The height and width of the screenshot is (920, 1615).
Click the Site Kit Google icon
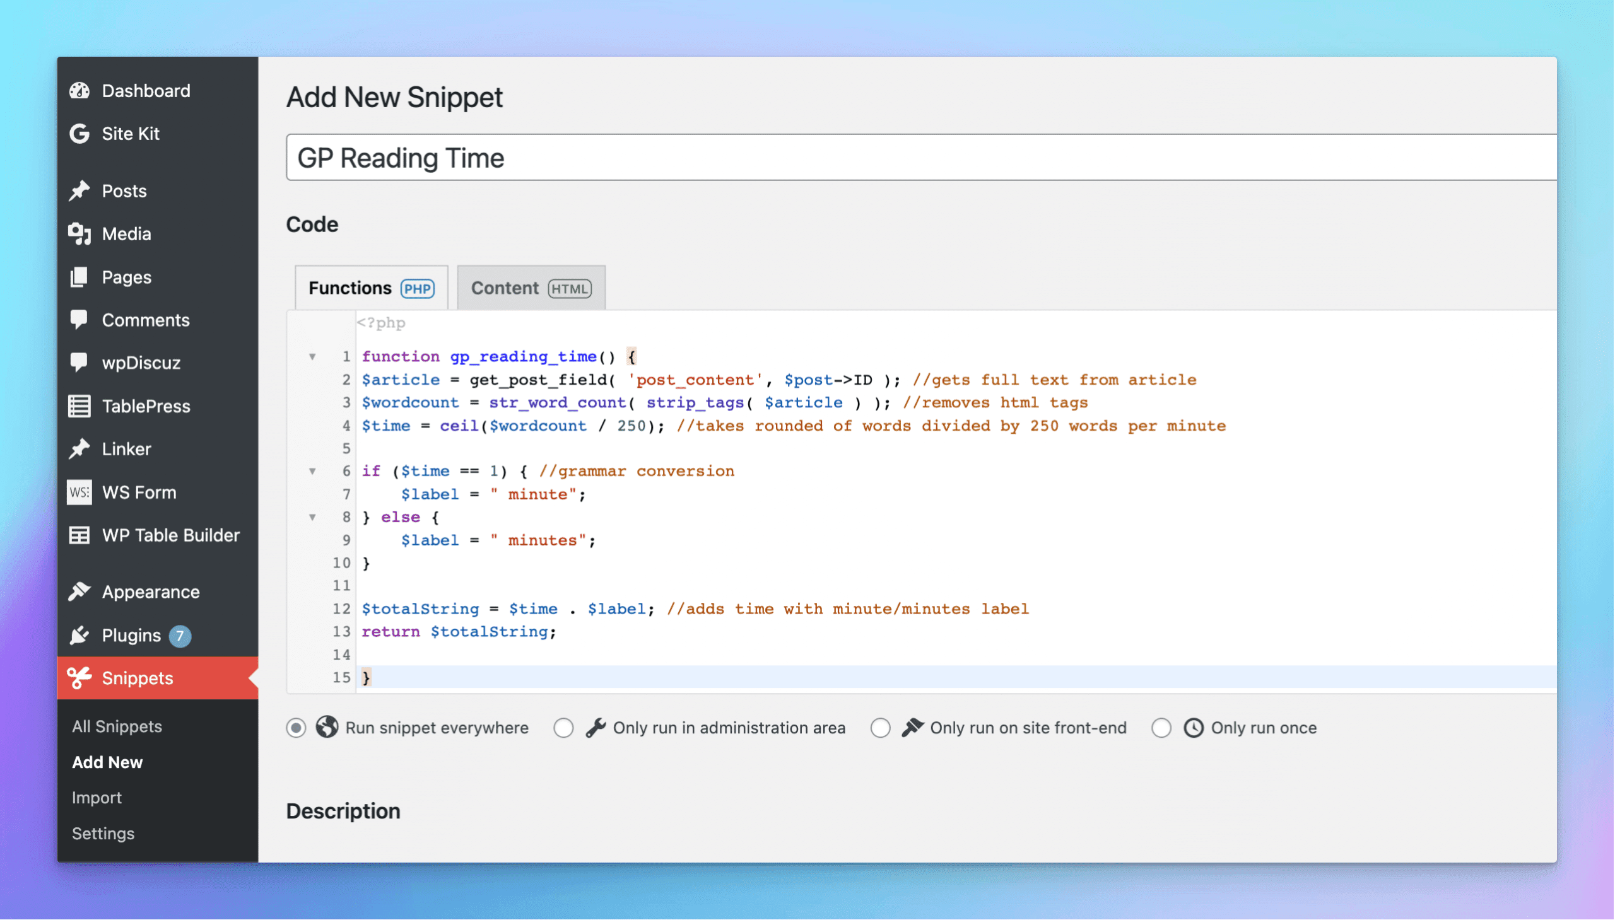(79, 134)
